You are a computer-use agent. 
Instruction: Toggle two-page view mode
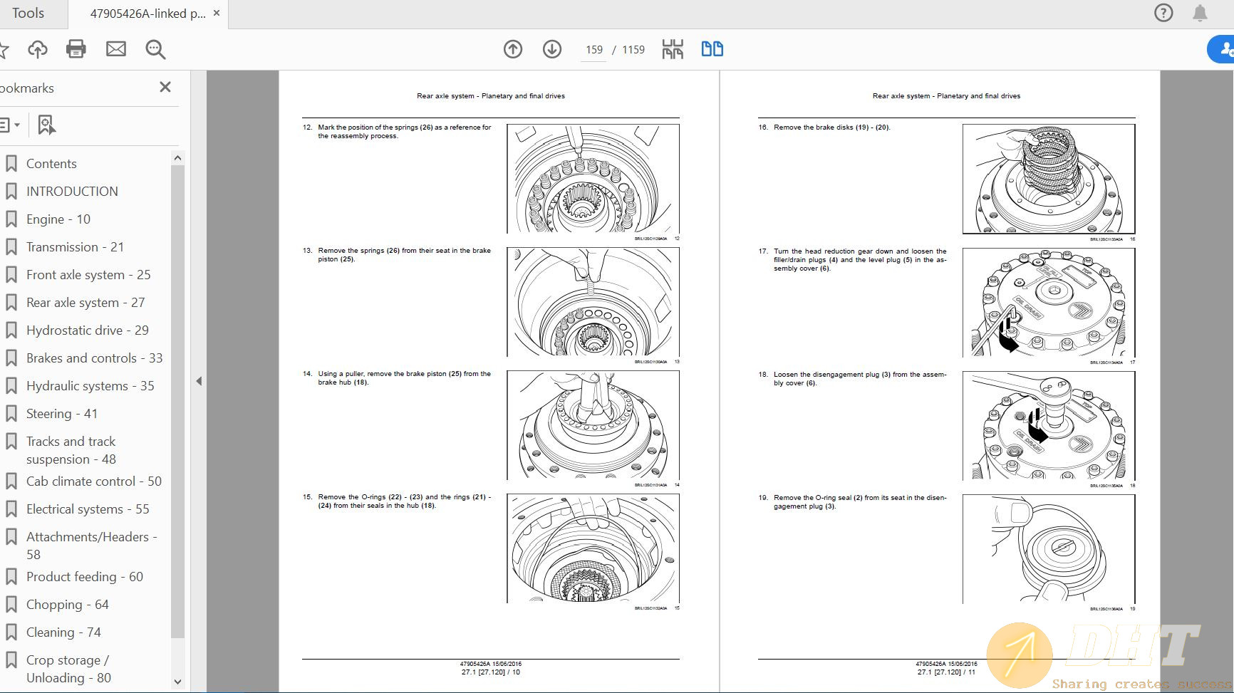pyautogui.click(x=712, y=49)
